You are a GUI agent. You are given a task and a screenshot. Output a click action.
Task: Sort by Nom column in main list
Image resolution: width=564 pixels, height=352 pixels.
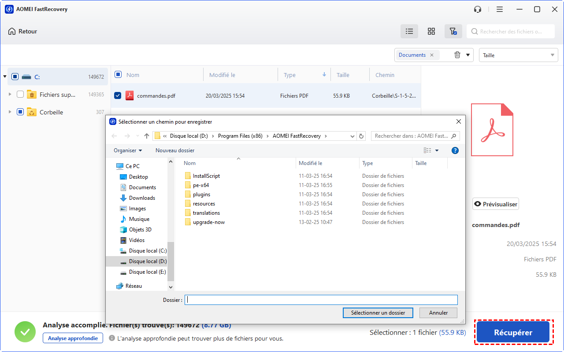pos(133,75)
